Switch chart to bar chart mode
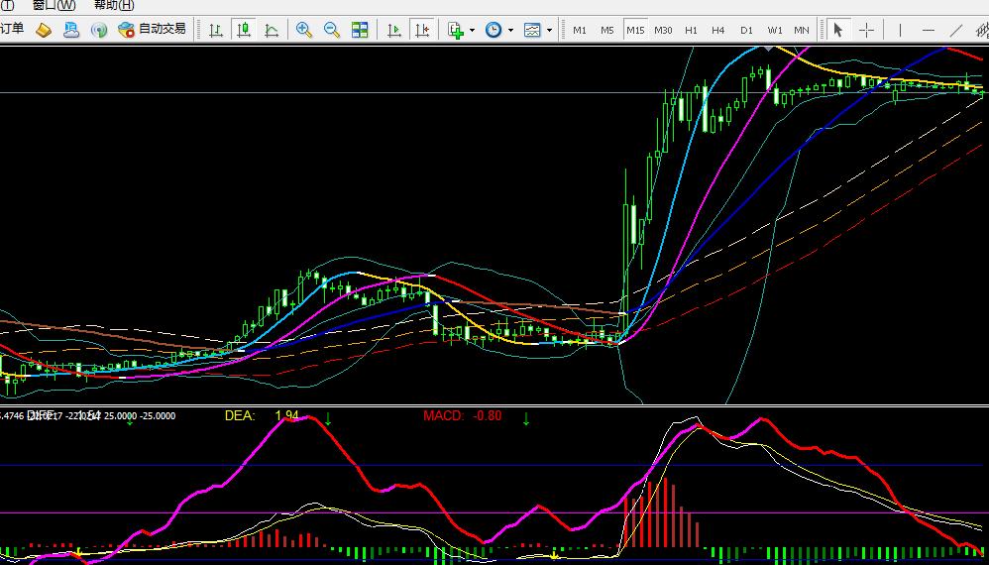 (216, 30)
